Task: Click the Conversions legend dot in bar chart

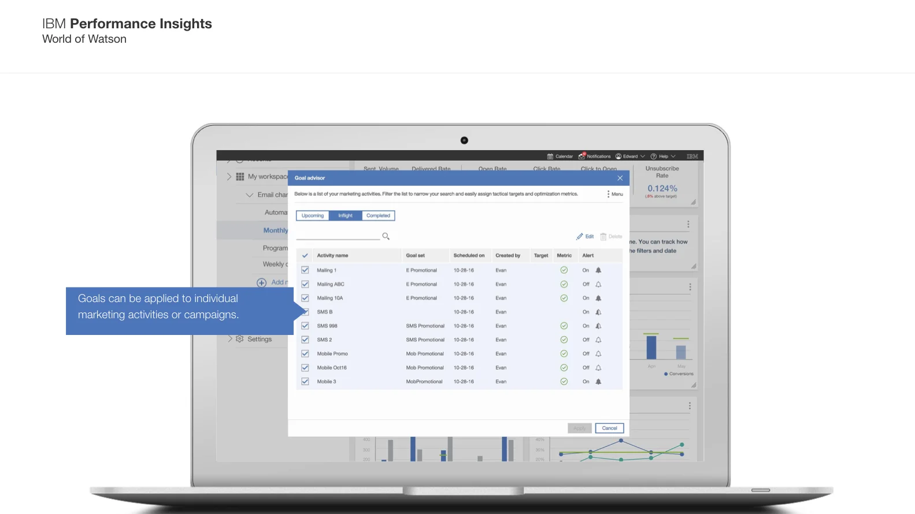Action: 666,374
